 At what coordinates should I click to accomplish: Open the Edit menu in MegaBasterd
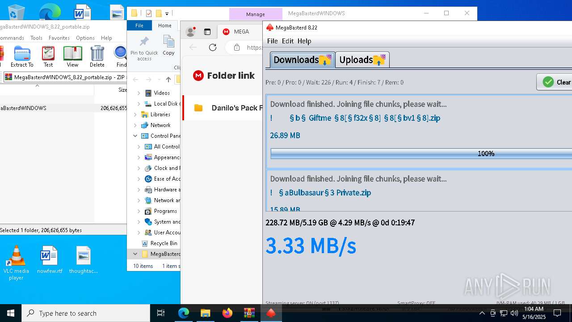tap(288, 41)
